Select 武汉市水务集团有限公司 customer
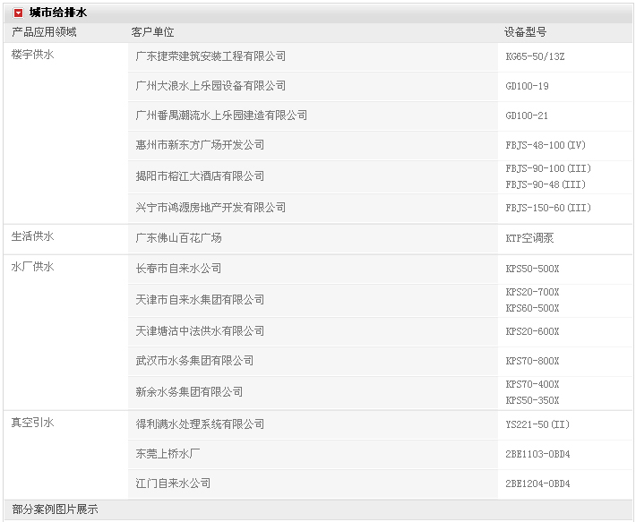Image resolution: width=636 pixels, height=522 pixels. (194, 361)
